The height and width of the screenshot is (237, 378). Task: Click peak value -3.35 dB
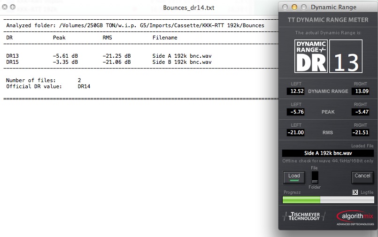pos(65,62)
